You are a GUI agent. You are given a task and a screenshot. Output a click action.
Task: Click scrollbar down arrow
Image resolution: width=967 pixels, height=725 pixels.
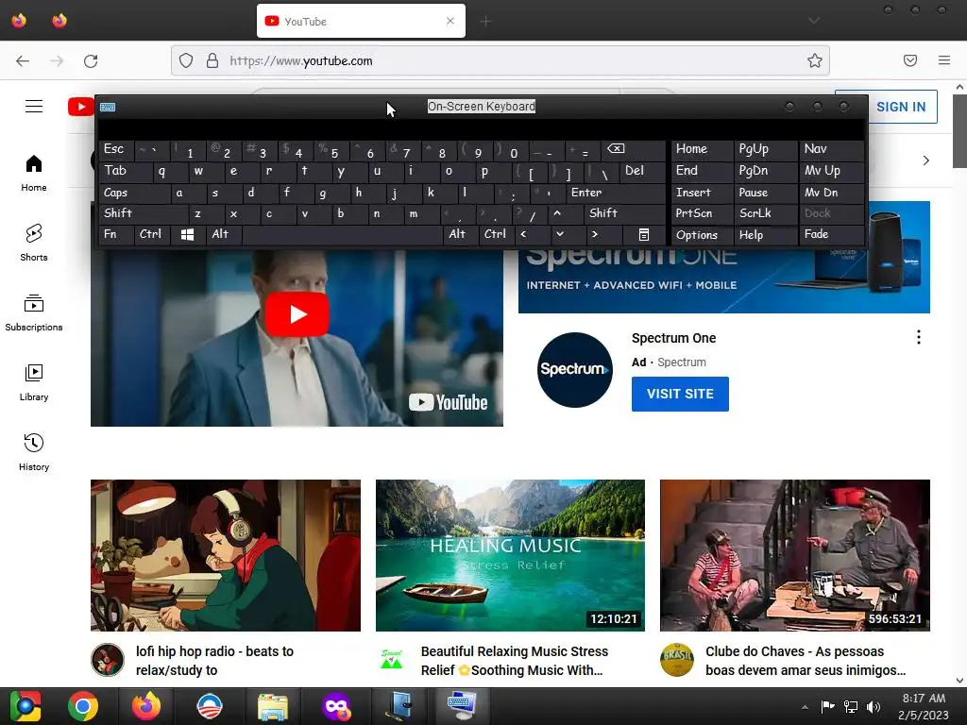959,681
